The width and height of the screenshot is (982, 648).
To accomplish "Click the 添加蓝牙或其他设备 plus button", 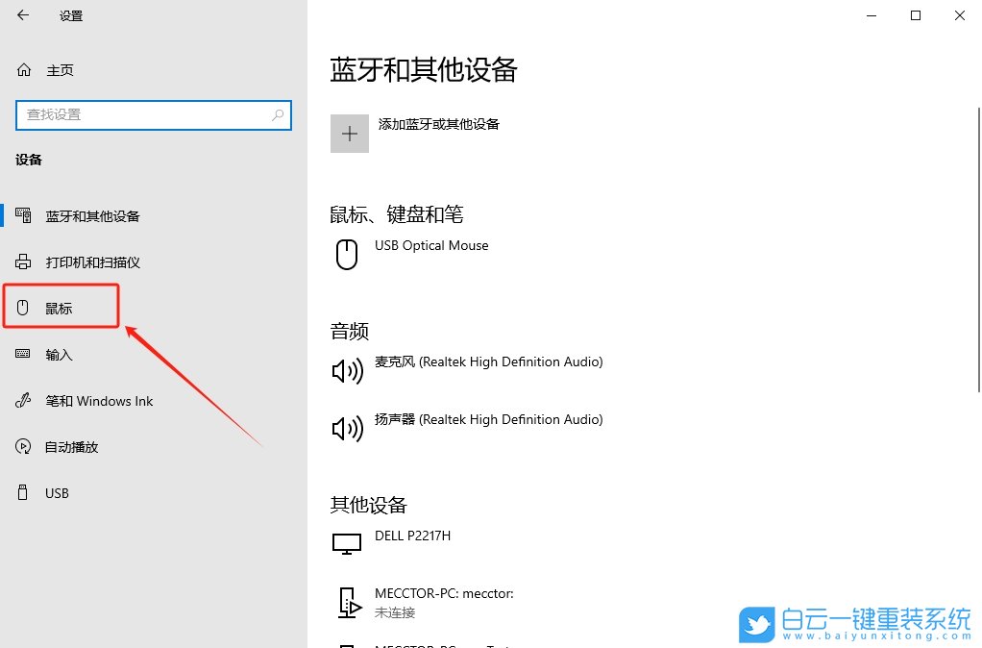I will 349,133.
